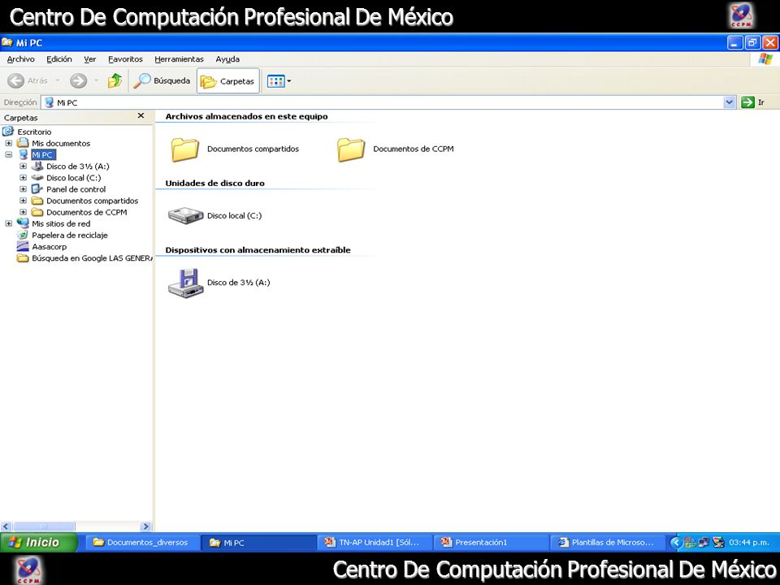
Task: Open the forward history dropdown arrow
Action: coord(96,80)
